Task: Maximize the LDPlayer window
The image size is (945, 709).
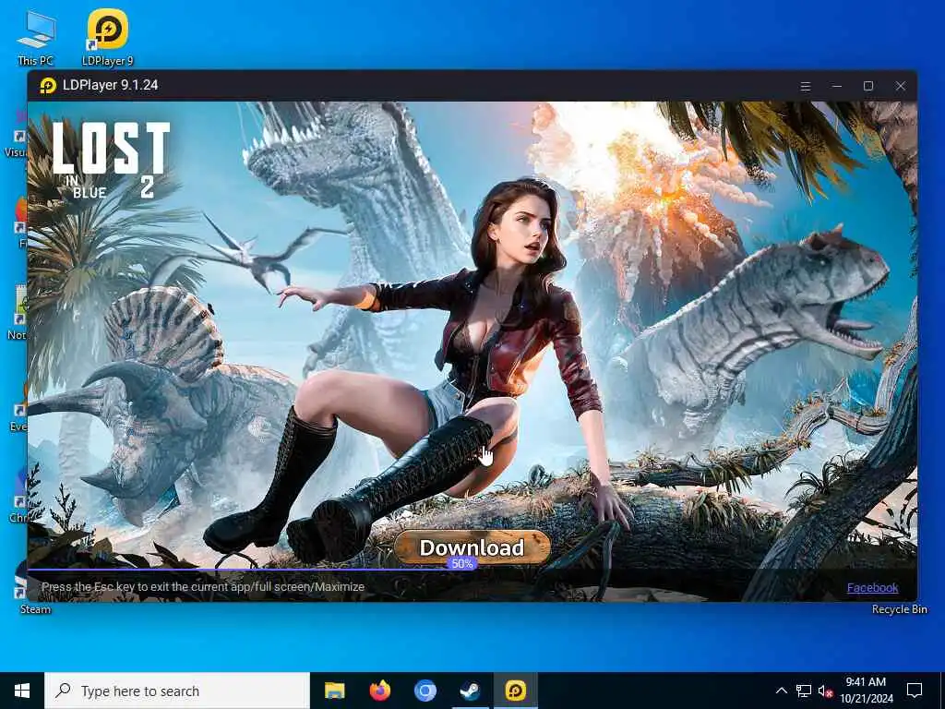Action: click(x=868, y=86)
